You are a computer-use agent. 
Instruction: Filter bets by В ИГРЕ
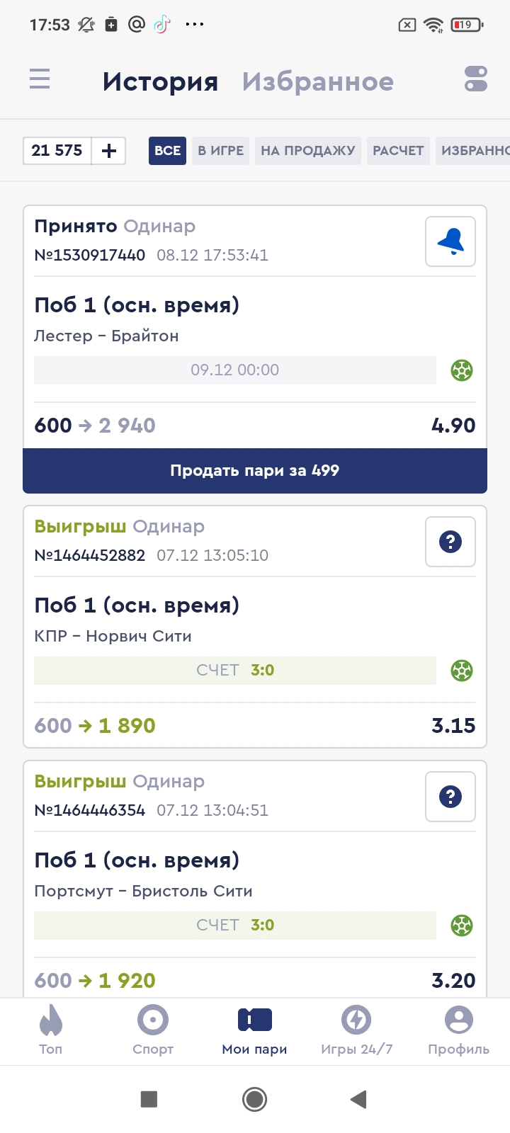pos(220,151)
